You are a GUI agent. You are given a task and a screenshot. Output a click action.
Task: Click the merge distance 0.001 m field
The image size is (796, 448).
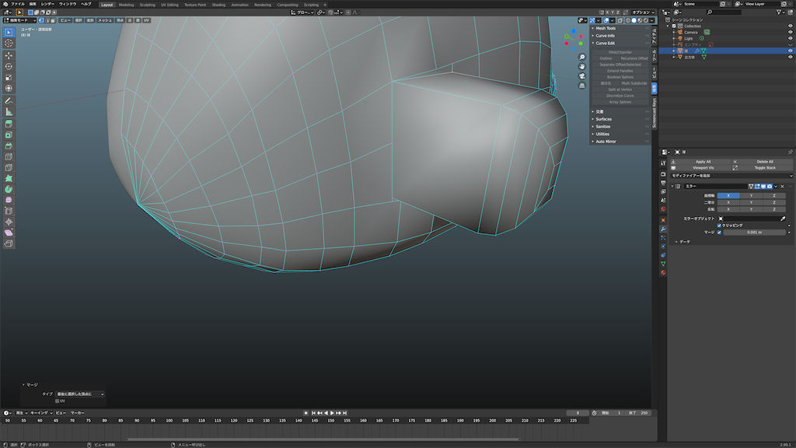pyautogui.click(x=754, y=232)
